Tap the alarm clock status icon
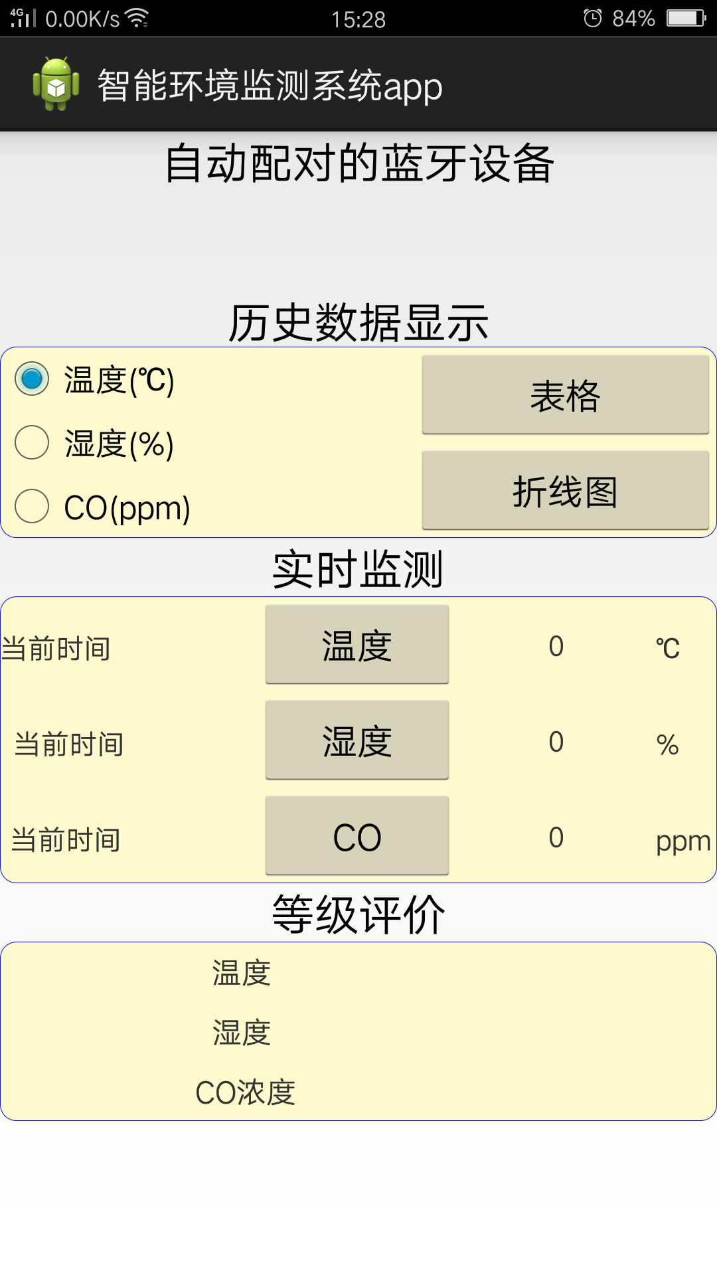Viewport: 717px width, 1275px height. click(x=592, y=18)
